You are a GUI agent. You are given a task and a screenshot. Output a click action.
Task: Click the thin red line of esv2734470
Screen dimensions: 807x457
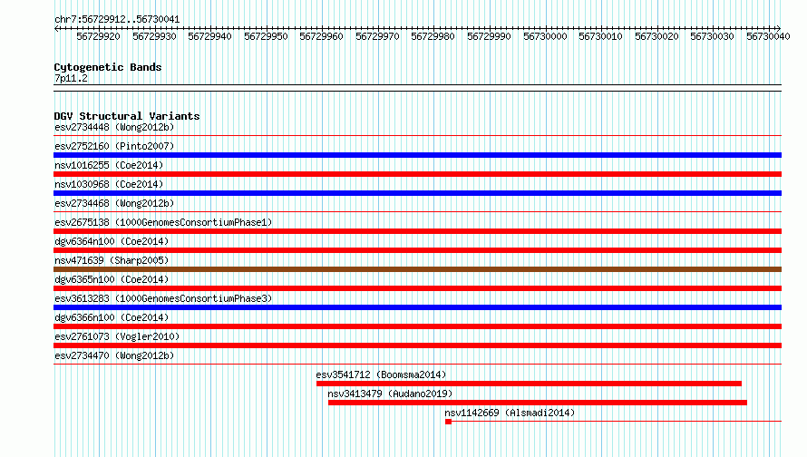(x=417, y=365)
